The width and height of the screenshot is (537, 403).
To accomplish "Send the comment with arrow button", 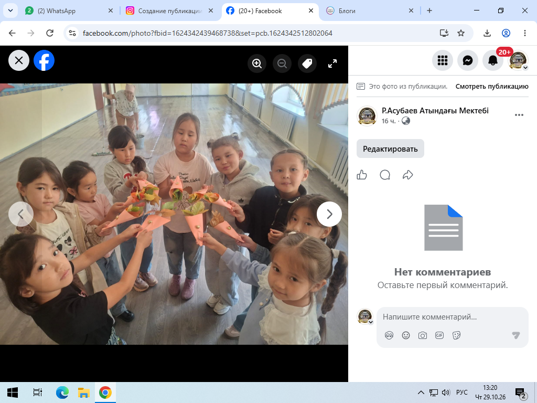I will 516,335.
